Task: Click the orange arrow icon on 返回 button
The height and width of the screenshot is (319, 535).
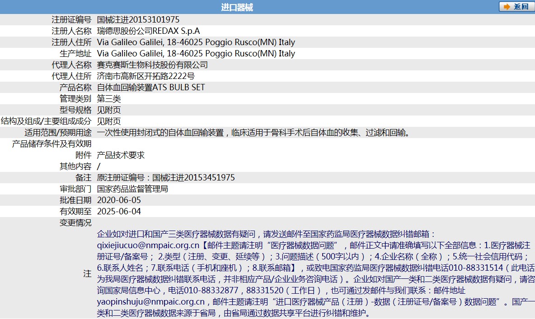Action: 507,7
